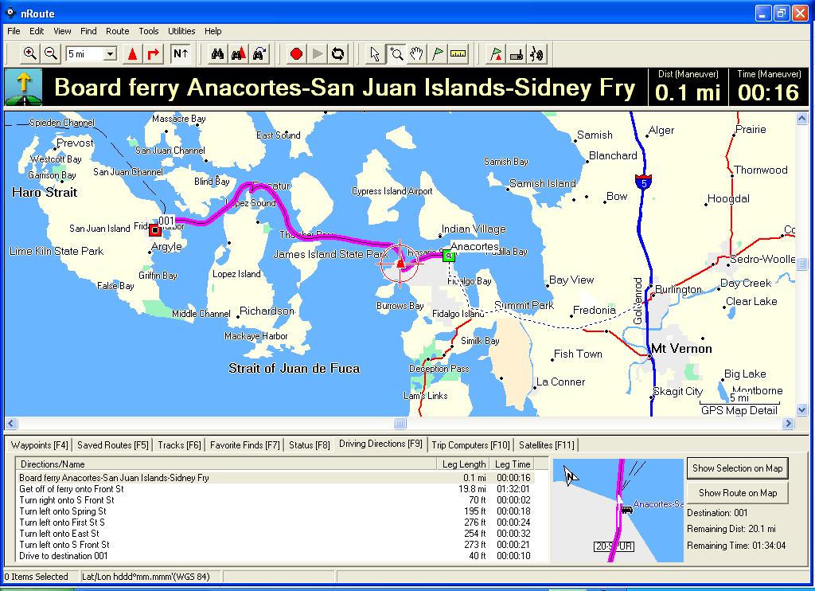Click the binoculars Find icon
The height and width of the screenshot is (591, 815).
[x=217, y=53]
